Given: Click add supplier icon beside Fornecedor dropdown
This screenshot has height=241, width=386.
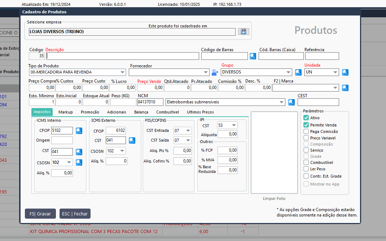Looking at the screenshot, I should coord(215,72).
